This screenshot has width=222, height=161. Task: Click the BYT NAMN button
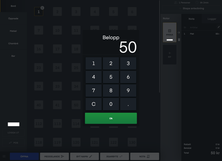pyautogui.click(x=85, y=157)
